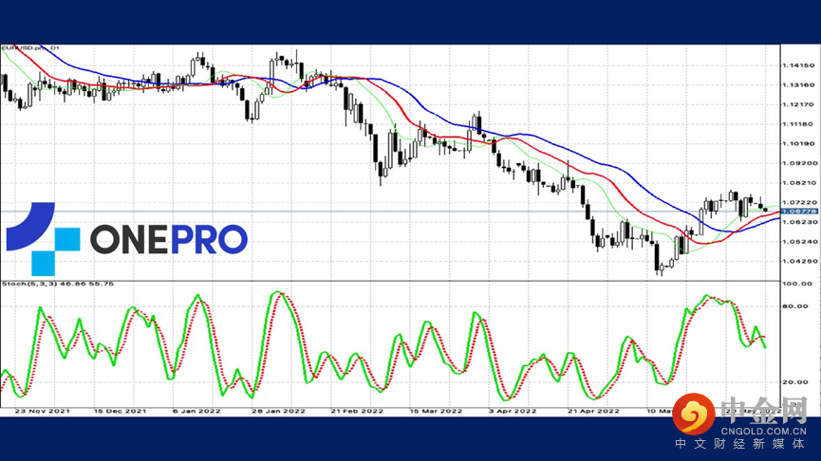Click the 21 Apr 2022 date label
The width and height of the screenshot is (821, 461).
click(593, 412)
